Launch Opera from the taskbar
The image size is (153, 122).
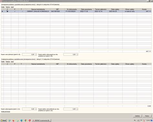point(30,120)
